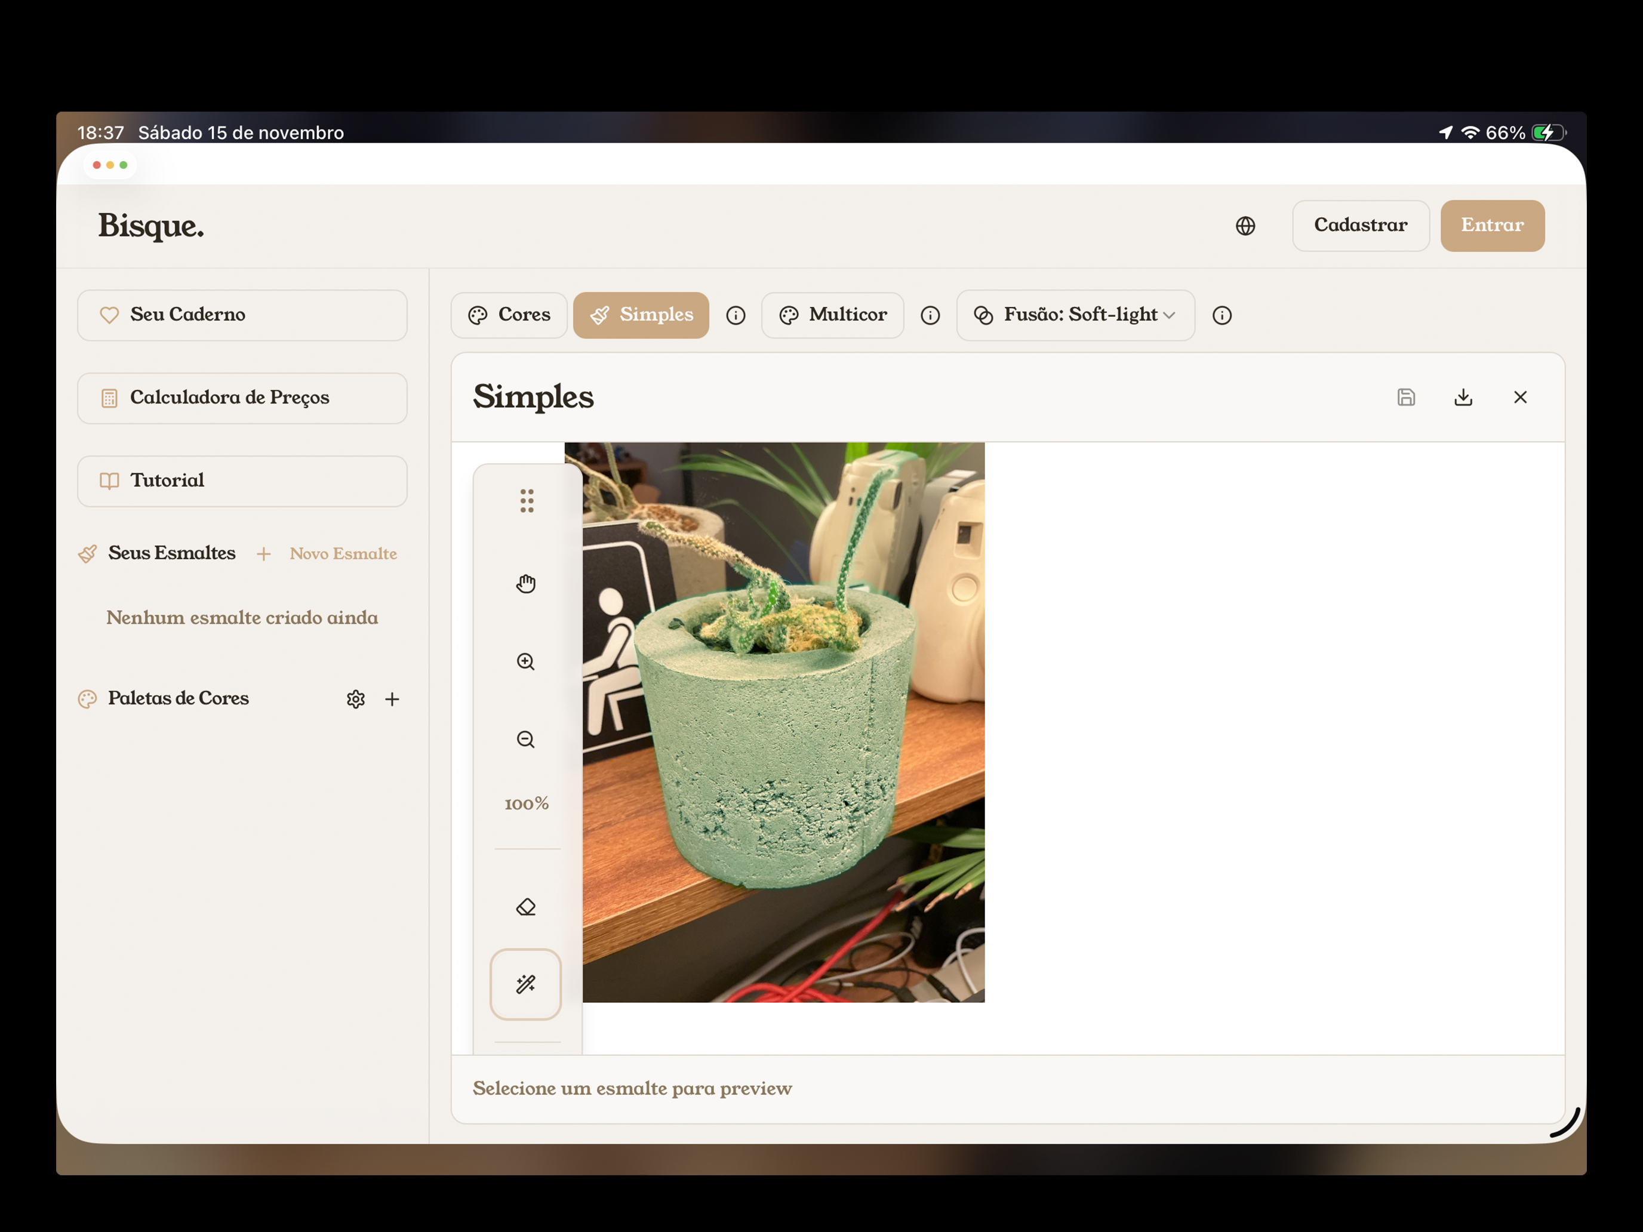The width and height of the screenshot is (1643, 1232).
Task: Open Calculadora de Preços
Action: tap(242, 398)
